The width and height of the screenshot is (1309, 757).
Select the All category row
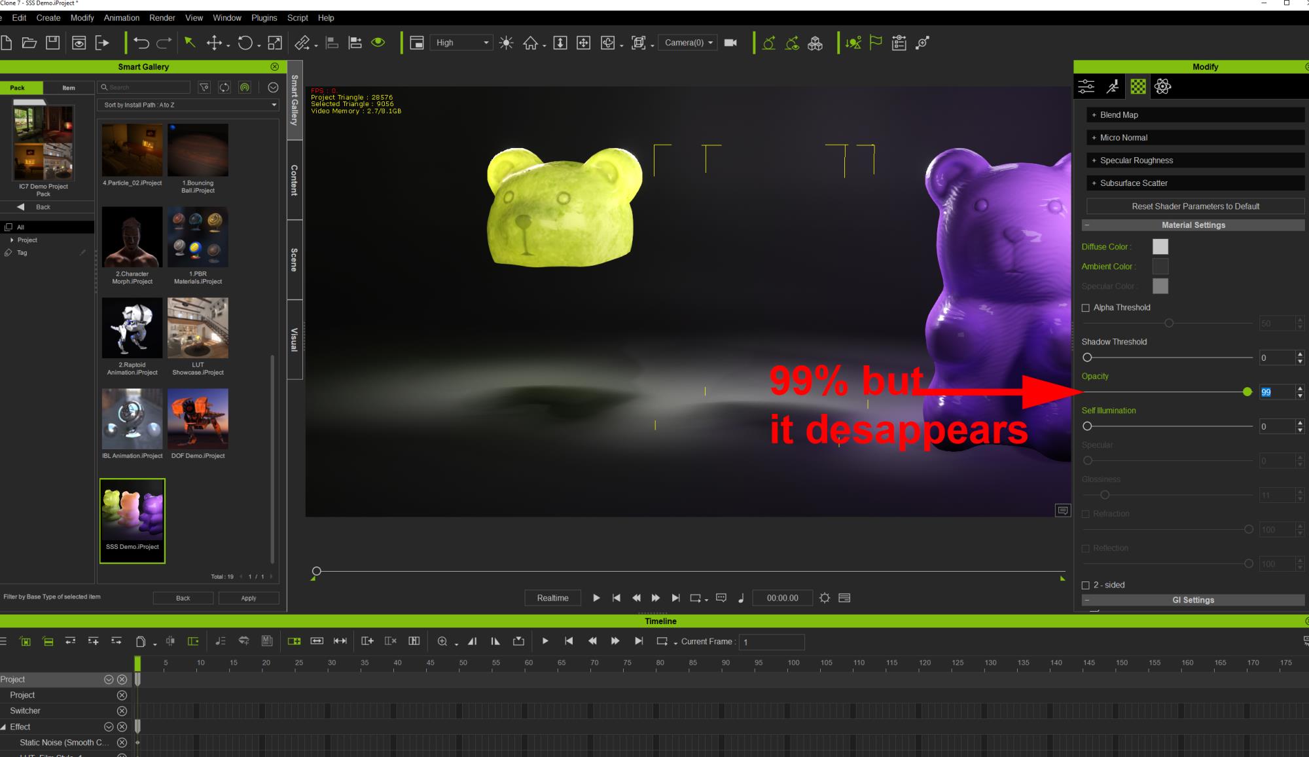(47, 227)
